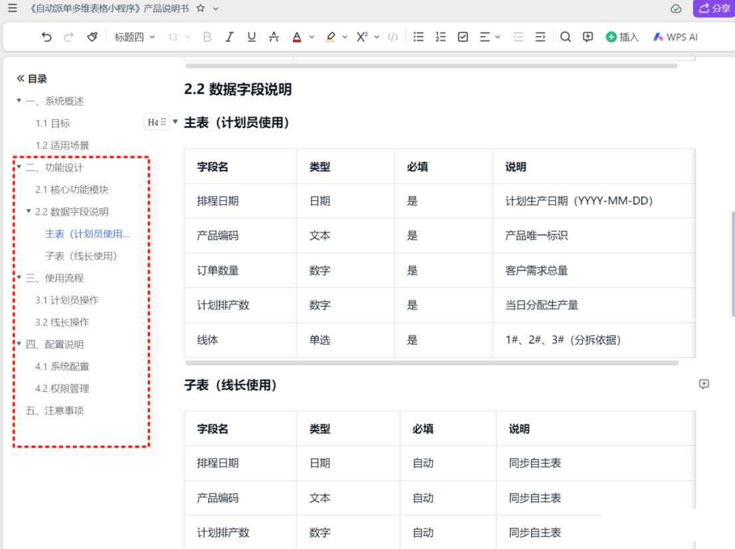Increase the indent level
This screenshot has width=735, height=549.
540,37
